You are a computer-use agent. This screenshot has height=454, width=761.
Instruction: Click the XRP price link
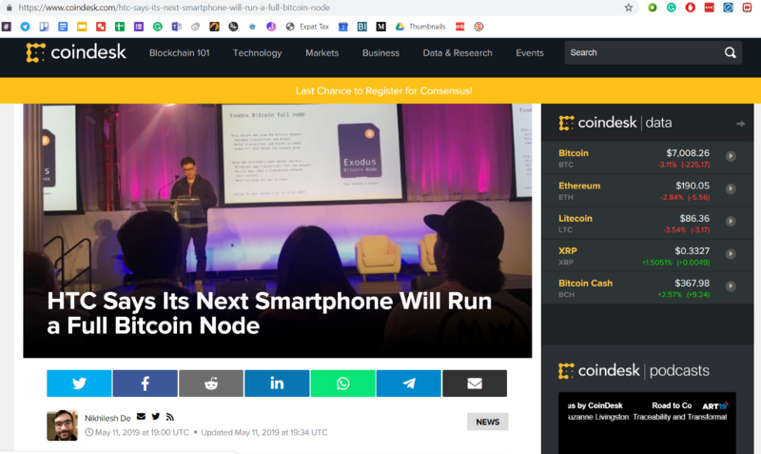pos(567,250)
